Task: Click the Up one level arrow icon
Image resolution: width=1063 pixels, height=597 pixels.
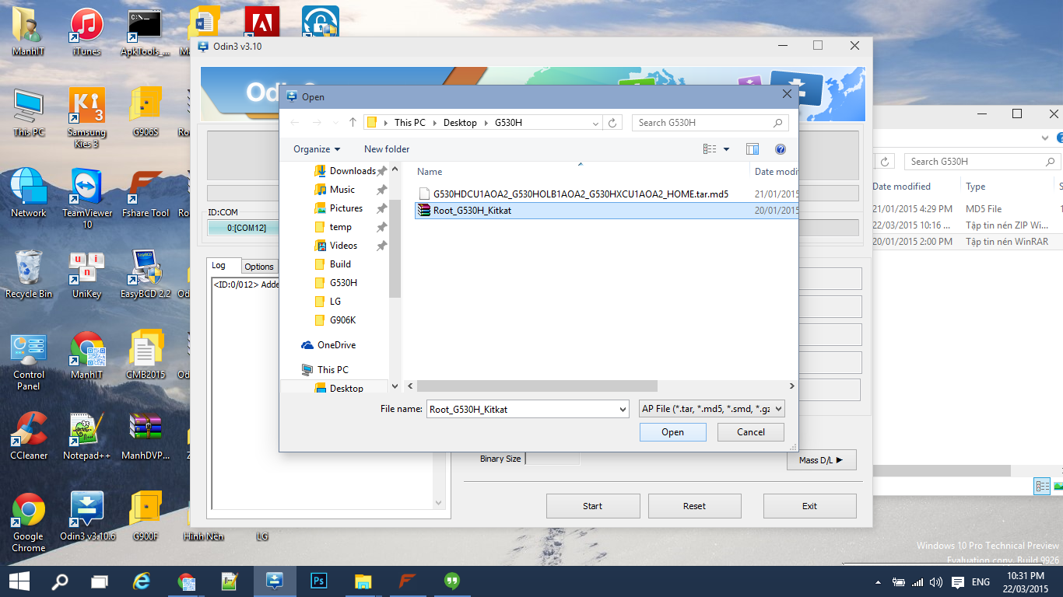Action: click(353, 123)
